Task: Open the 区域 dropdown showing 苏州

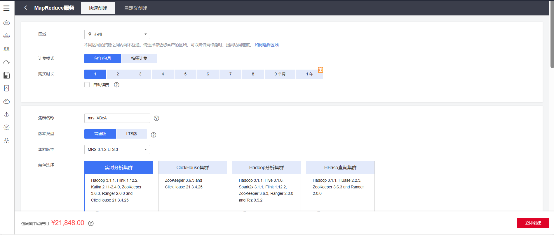Action: pos(117,34)
